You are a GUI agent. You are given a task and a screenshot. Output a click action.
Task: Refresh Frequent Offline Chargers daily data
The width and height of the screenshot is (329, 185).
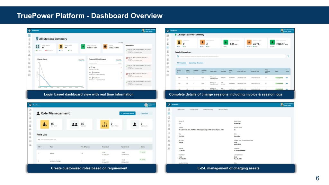[x=119, y=60]
